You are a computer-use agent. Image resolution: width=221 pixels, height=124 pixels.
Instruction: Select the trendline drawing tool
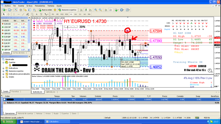23,14
